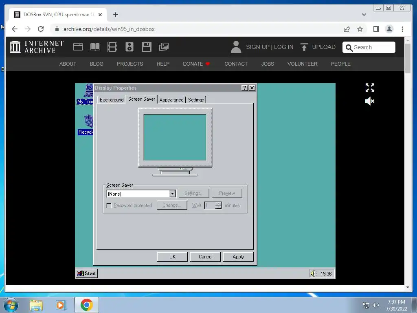
Task: Click the Apply button
Action: [x=238, y=257]
